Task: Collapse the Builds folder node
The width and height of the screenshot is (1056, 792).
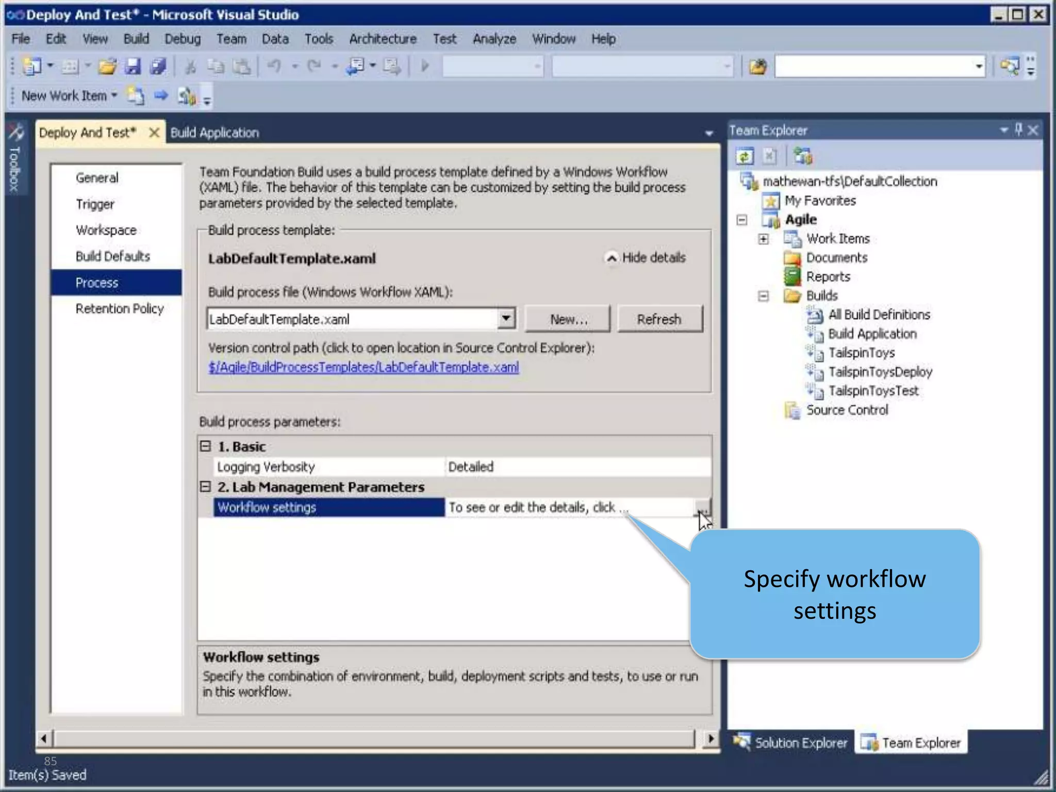Action: (764, 296)
